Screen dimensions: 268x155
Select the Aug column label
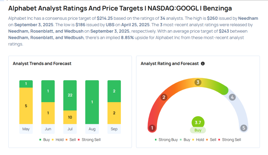coord(92,129)
